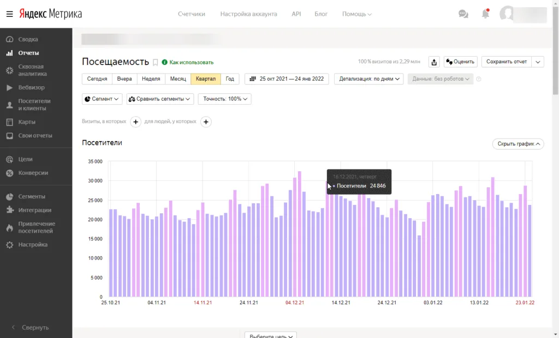This screenshot has height=338, width=559.
Task: Open the Помощь menu
Action: click(x=356, y=14)
